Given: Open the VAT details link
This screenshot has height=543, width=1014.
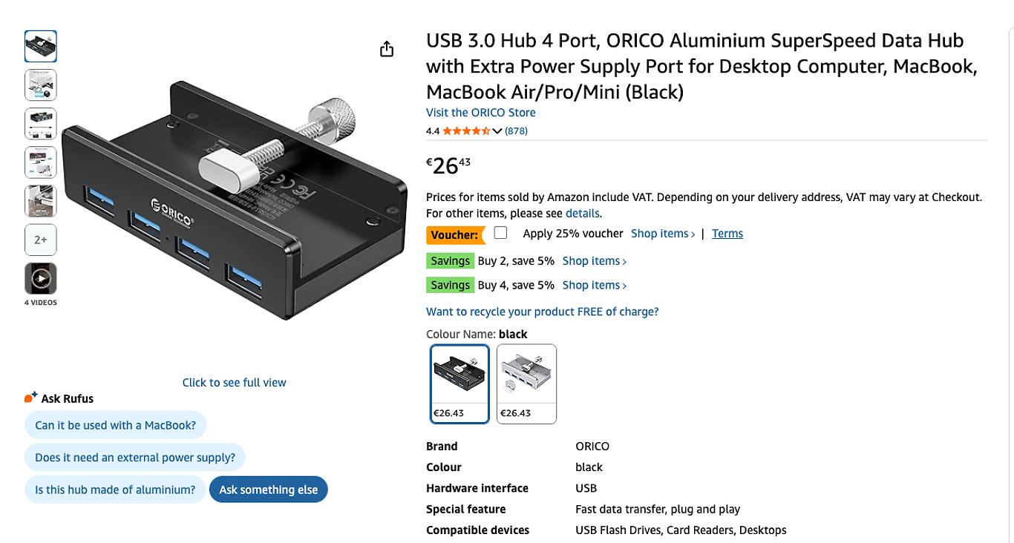Looking at the screenshot, I should coord(582,214).
